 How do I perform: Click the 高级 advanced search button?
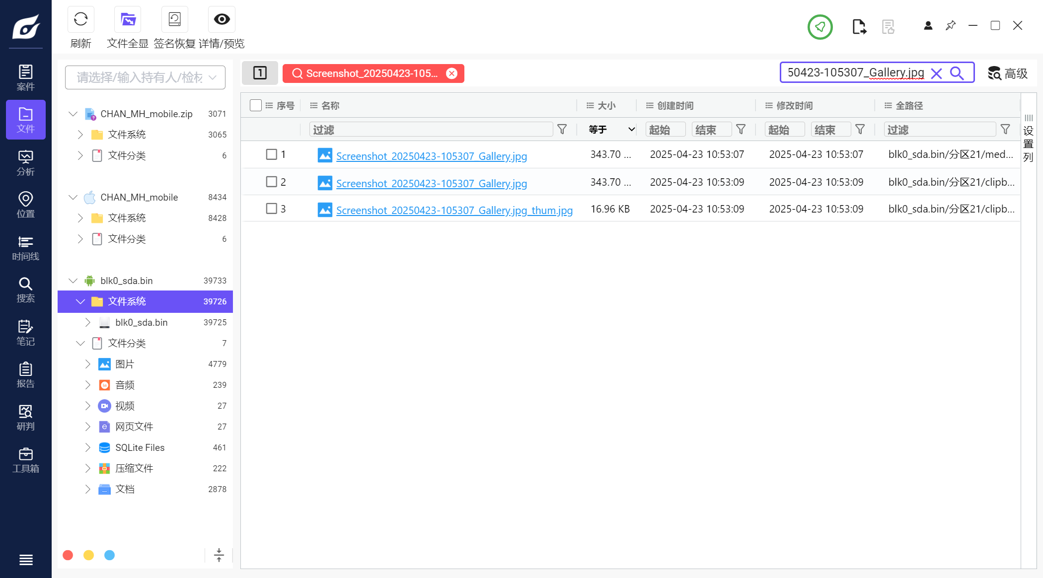(1007, 73)
